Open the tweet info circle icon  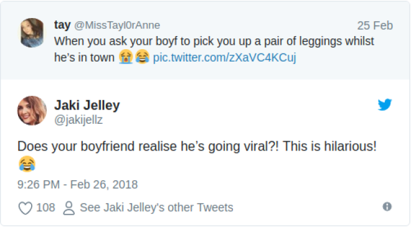[387, 206]
